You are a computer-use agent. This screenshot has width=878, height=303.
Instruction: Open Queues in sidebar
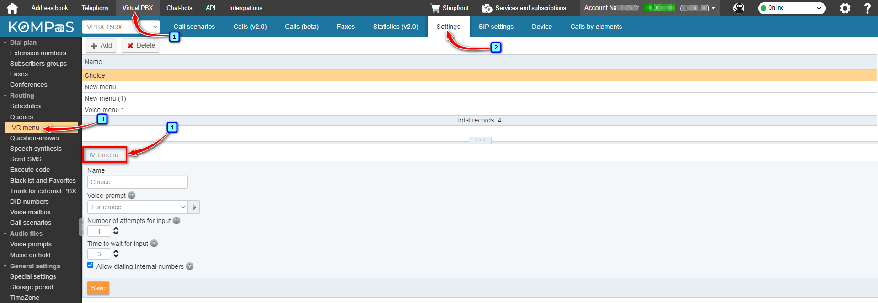coord(21,117)
